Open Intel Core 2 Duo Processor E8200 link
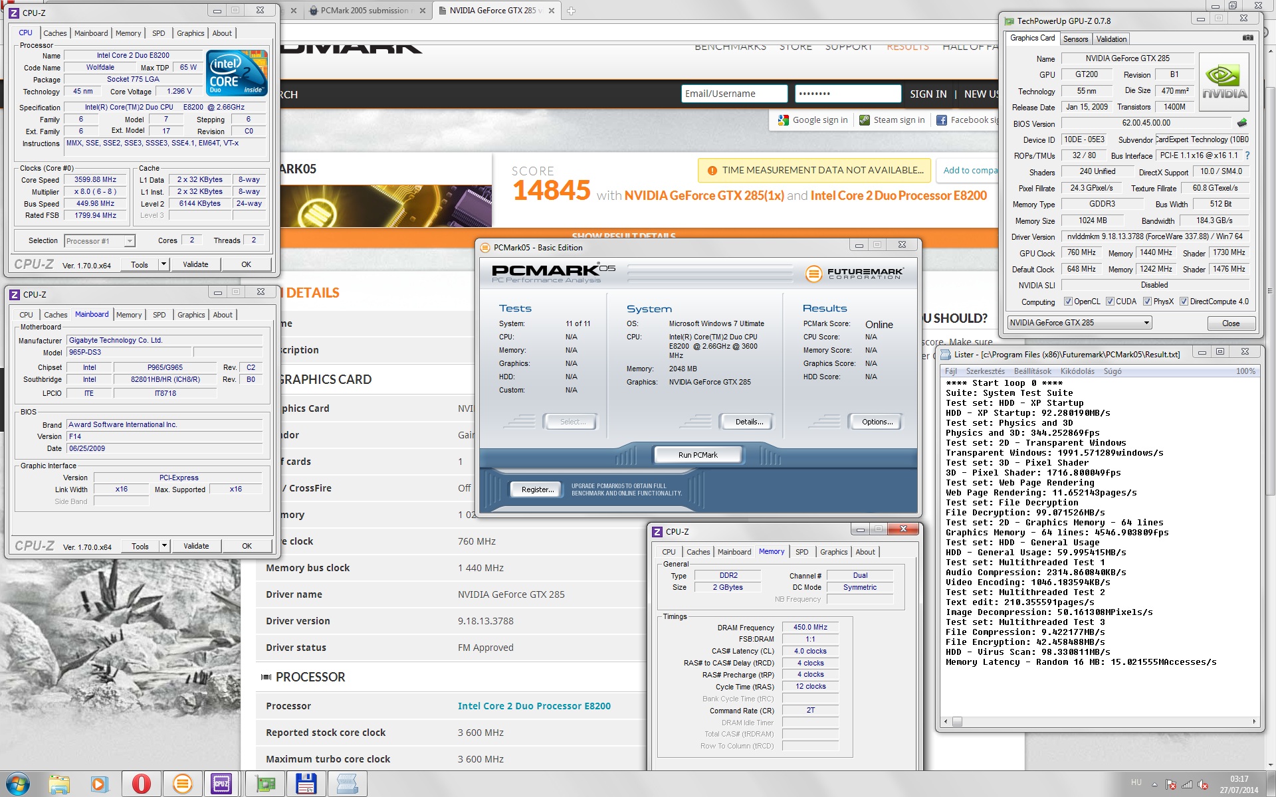 pos(534,706)
